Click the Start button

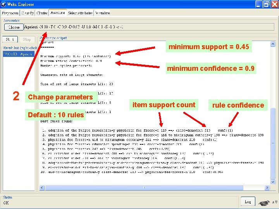tap(10, 39)
